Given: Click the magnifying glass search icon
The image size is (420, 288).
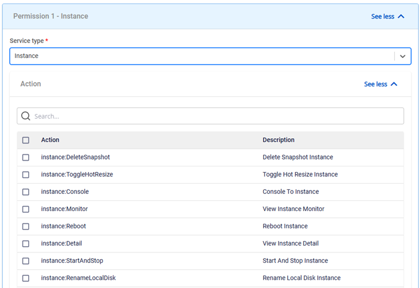Looking at the screenshot, I should click(26, 116).
